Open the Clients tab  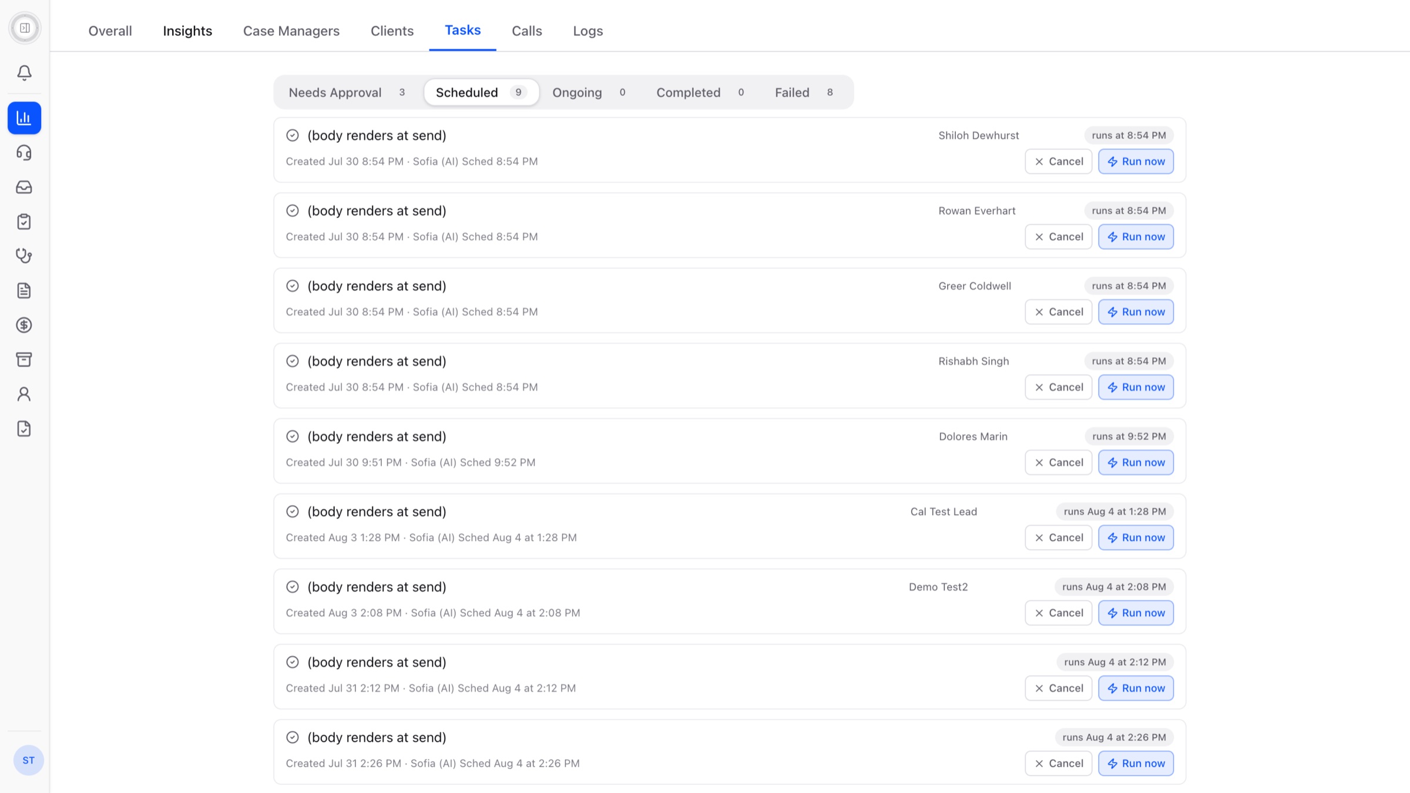[392, 31]
